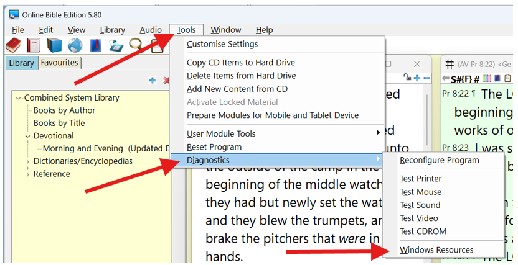Maximize the middle document window
The width and height of the screenshot is (518, 265).
pos(389,64)
